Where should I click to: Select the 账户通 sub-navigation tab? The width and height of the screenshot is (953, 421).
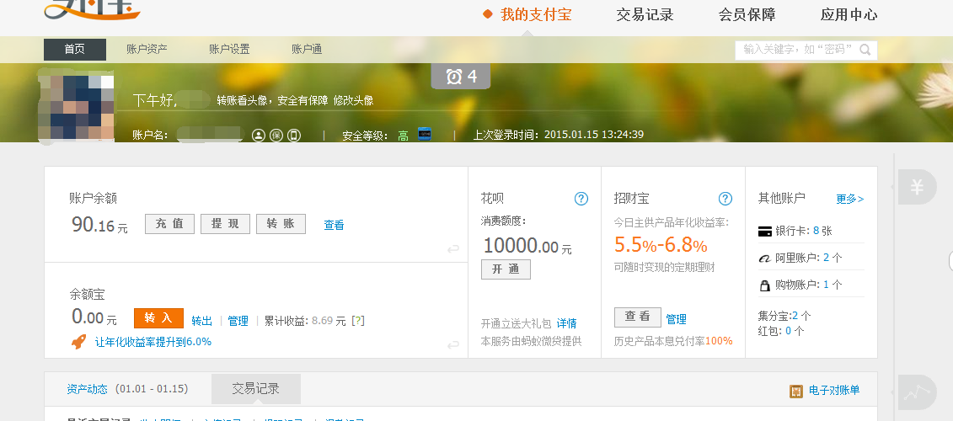(x=307, y=50)
